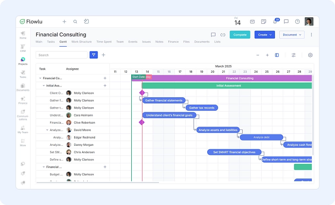Image resolution: width=335 pixels, height=205 pixels.
Task: Open Gantt settings gear icon
Action: (310, 55)
